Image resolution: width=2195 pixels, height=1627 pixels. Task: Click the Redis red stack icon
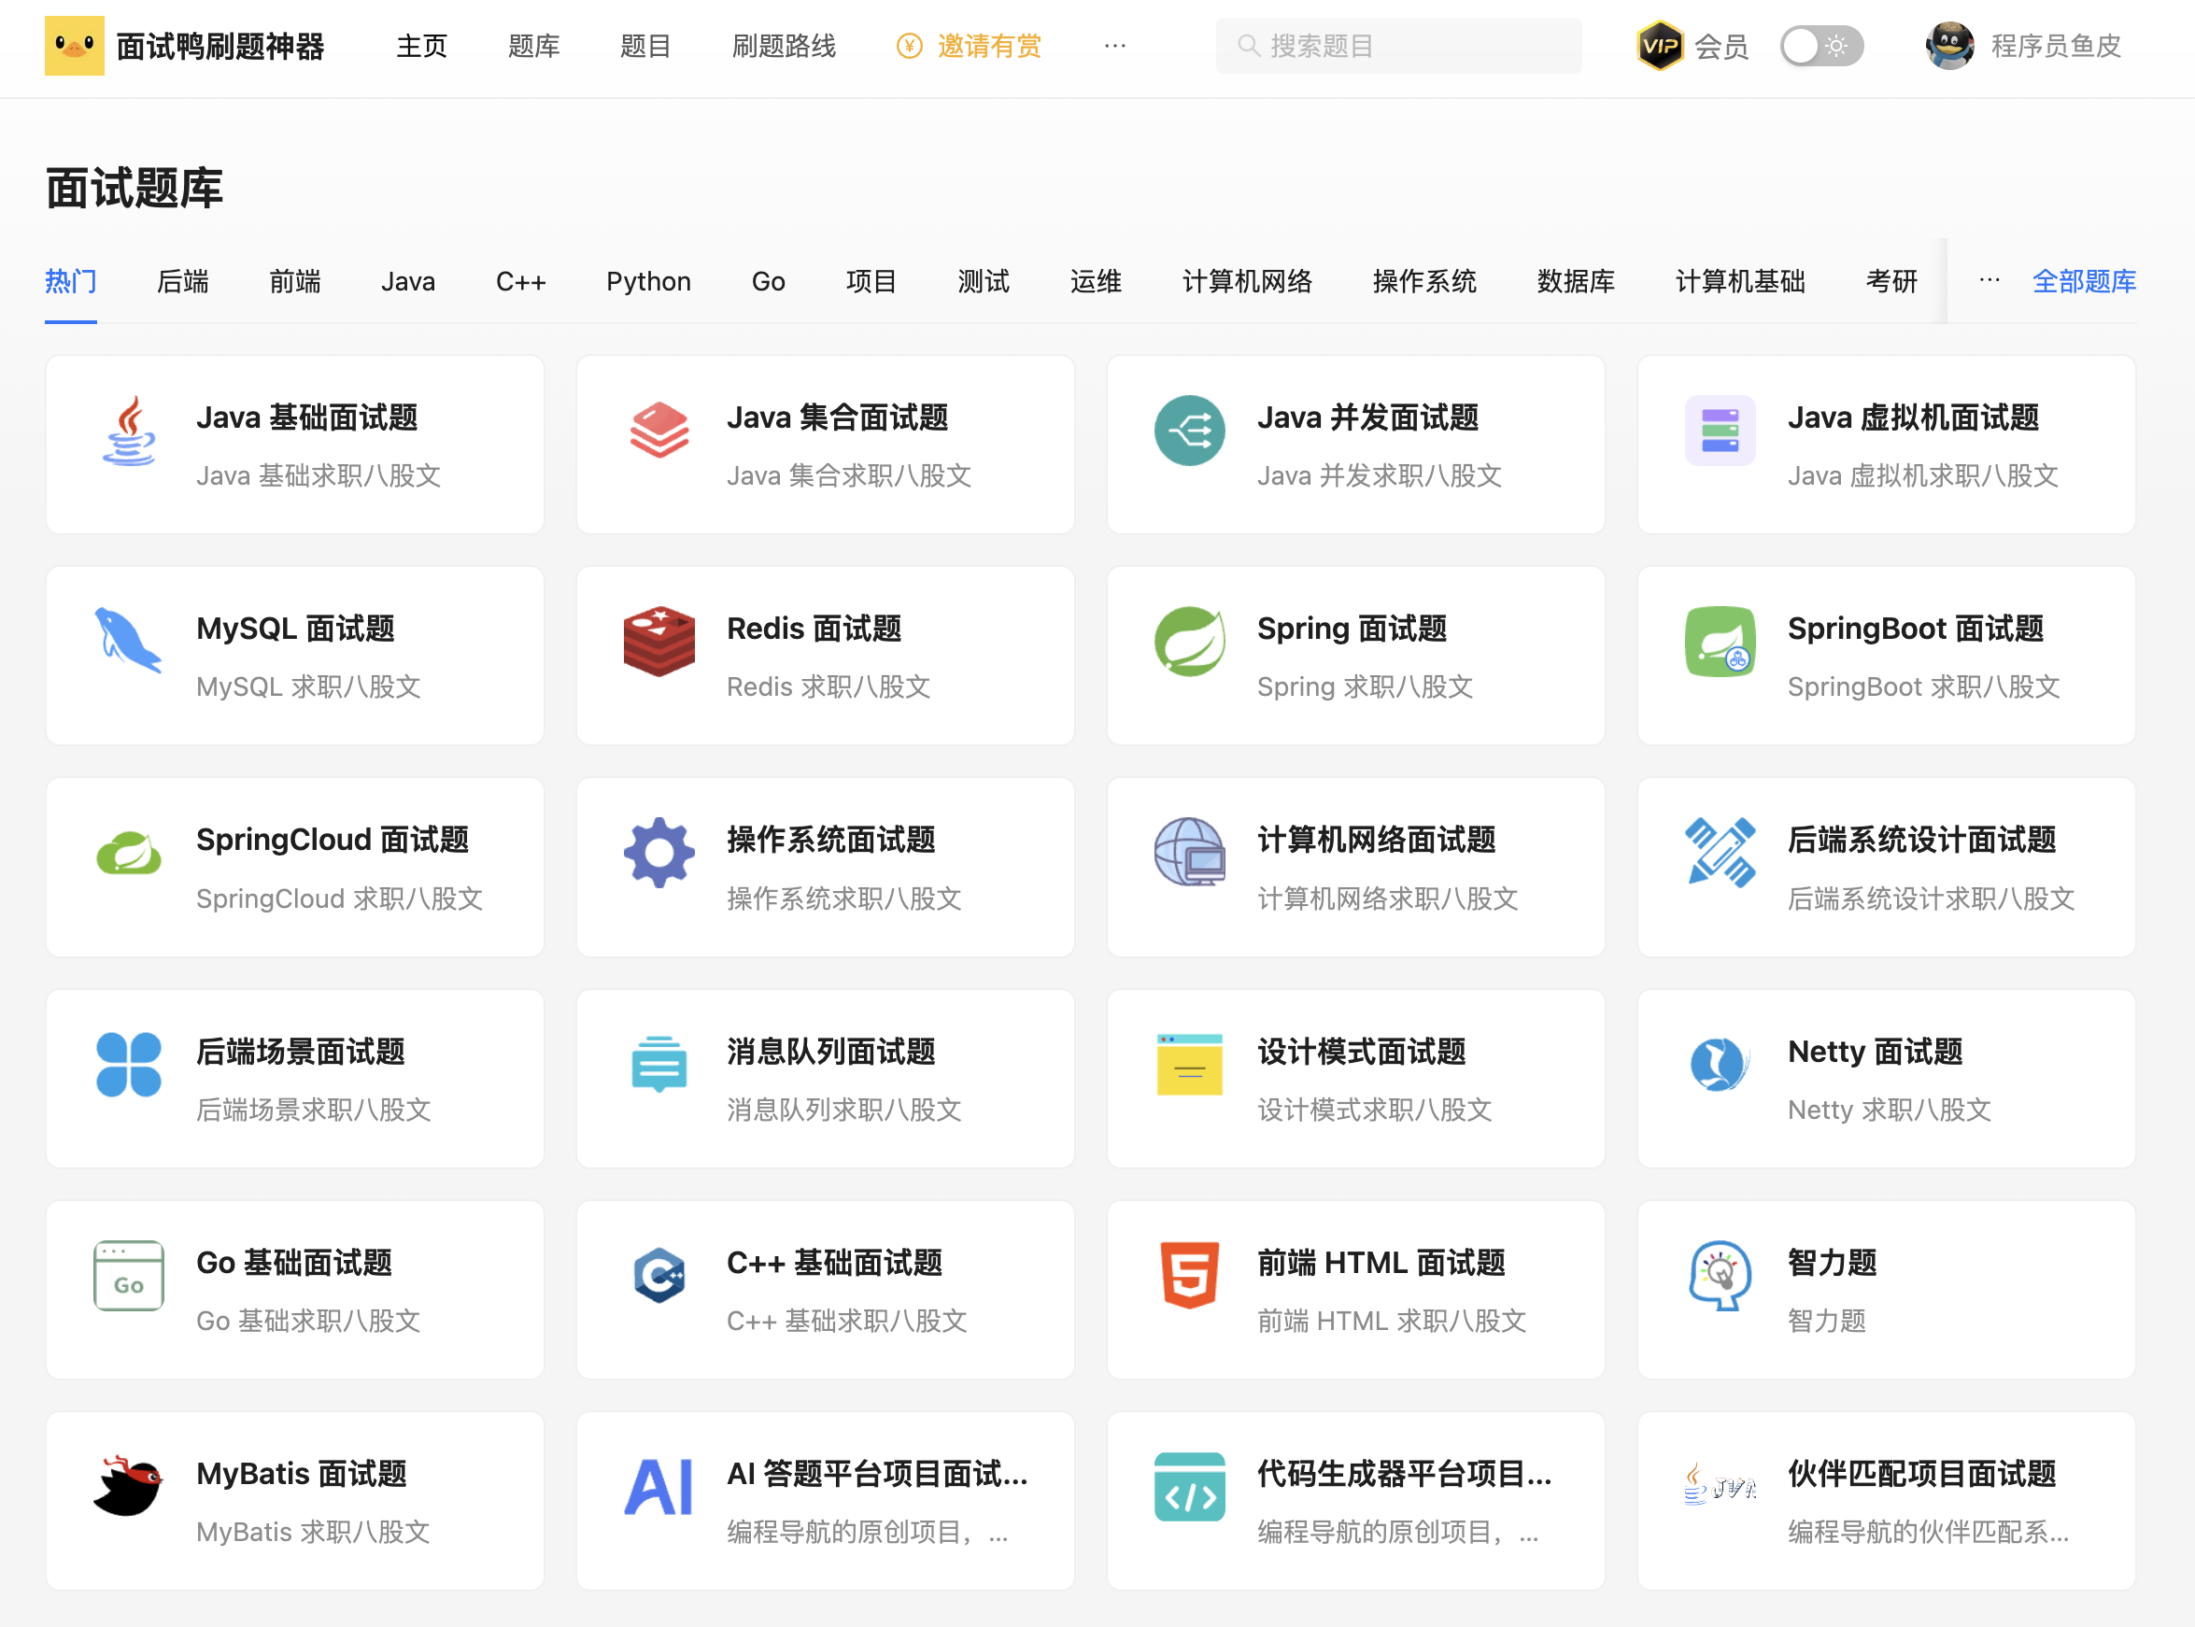pos(658,641)
